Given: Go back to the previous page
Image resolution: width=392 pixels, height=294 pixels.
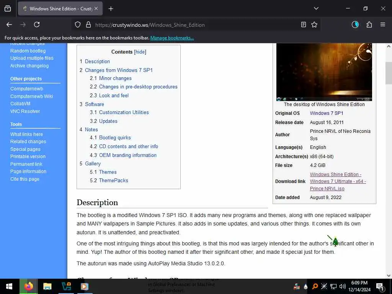Looking at the screenshot, I should (9, 24).
